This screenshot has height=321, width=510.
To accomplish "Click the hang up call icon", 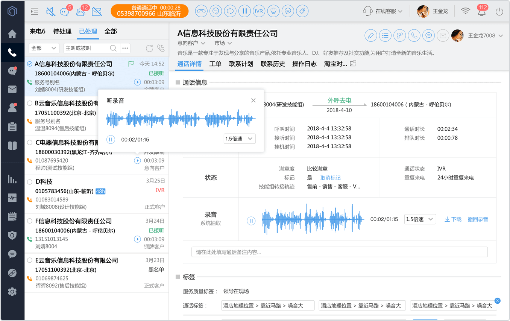I will click(201, 11).
